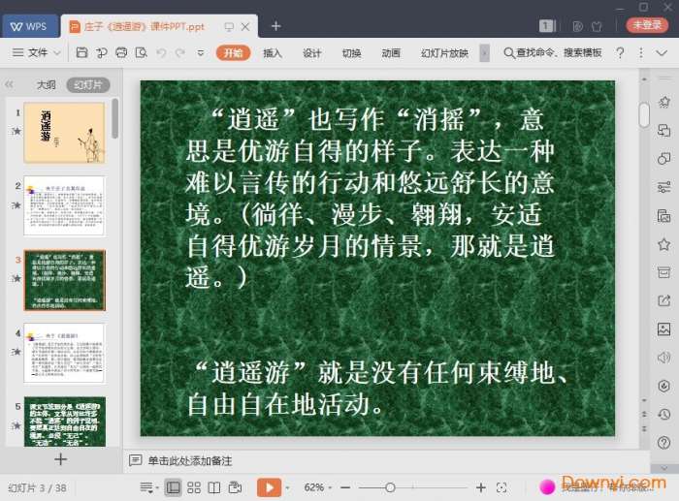This screenshot has height=501, width=679.
Task: Select the 开始 ribbon tab
Action: pos(233,52)
